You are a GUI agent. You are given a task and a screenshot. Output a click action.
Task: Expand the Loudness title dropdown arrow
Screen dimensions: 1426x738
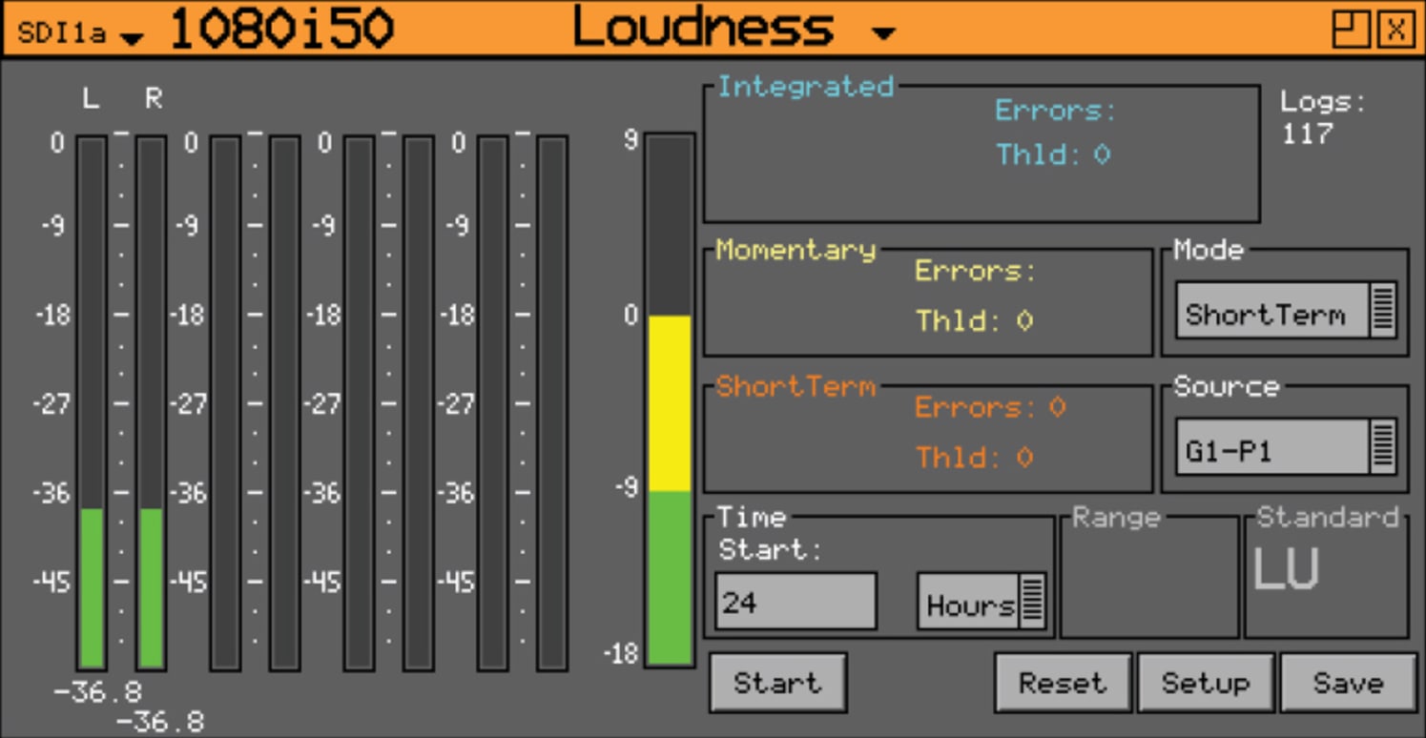click(x=882, y=33)
